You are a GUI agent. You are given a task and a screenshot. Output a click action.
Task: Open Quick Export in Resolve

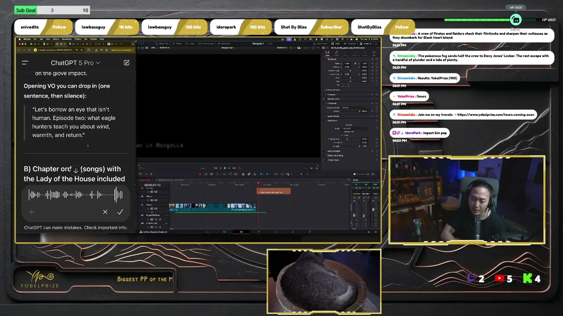(x=320, y=43)
